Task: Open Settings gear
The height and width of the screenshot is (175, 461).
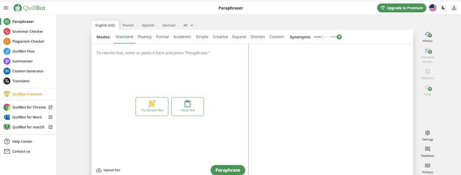Action: coord(427,136)
